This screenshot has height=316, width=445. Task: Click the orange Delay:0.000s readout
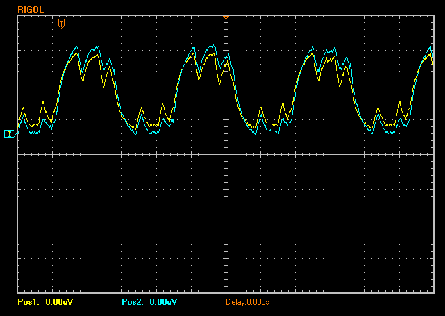[247, 302]
